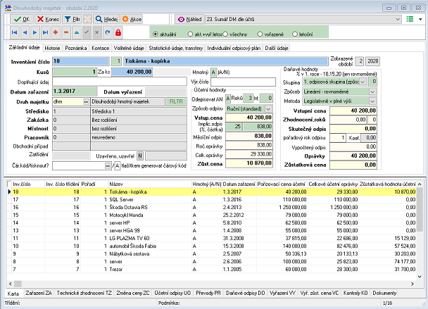
Task: Click the red padlock icon
Action: coord(118,32)
